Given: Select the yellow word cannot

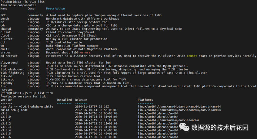Looking at the screenshot, I should coord(192,56).
